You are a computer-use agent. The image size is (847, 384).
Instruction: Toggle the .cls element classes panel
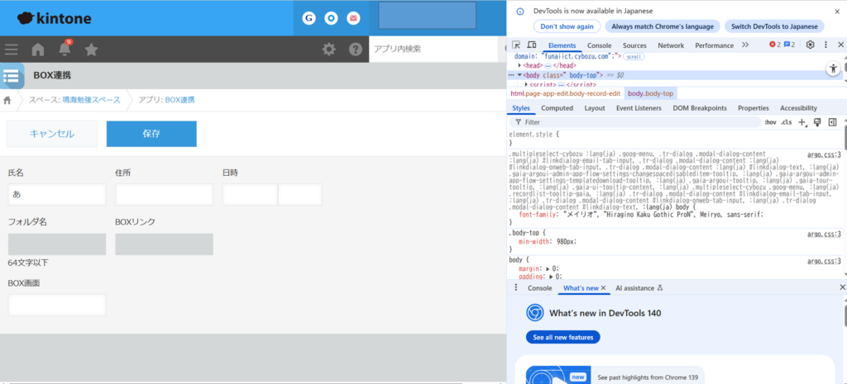[786, 122]
